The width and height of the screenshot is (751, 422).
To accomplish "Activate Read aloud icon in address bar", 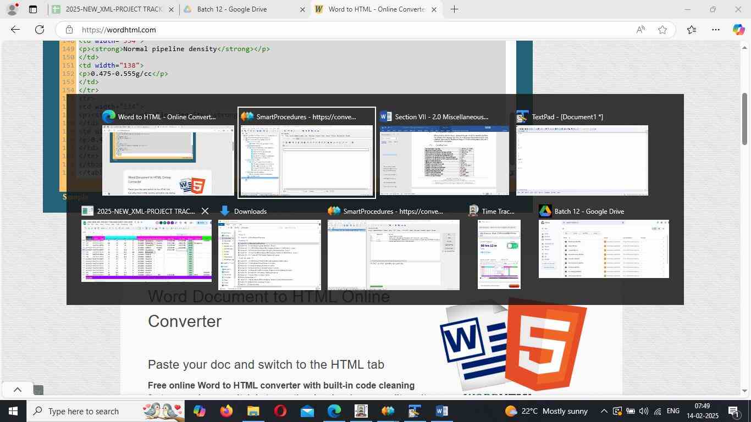I will (x=640, y=30).
